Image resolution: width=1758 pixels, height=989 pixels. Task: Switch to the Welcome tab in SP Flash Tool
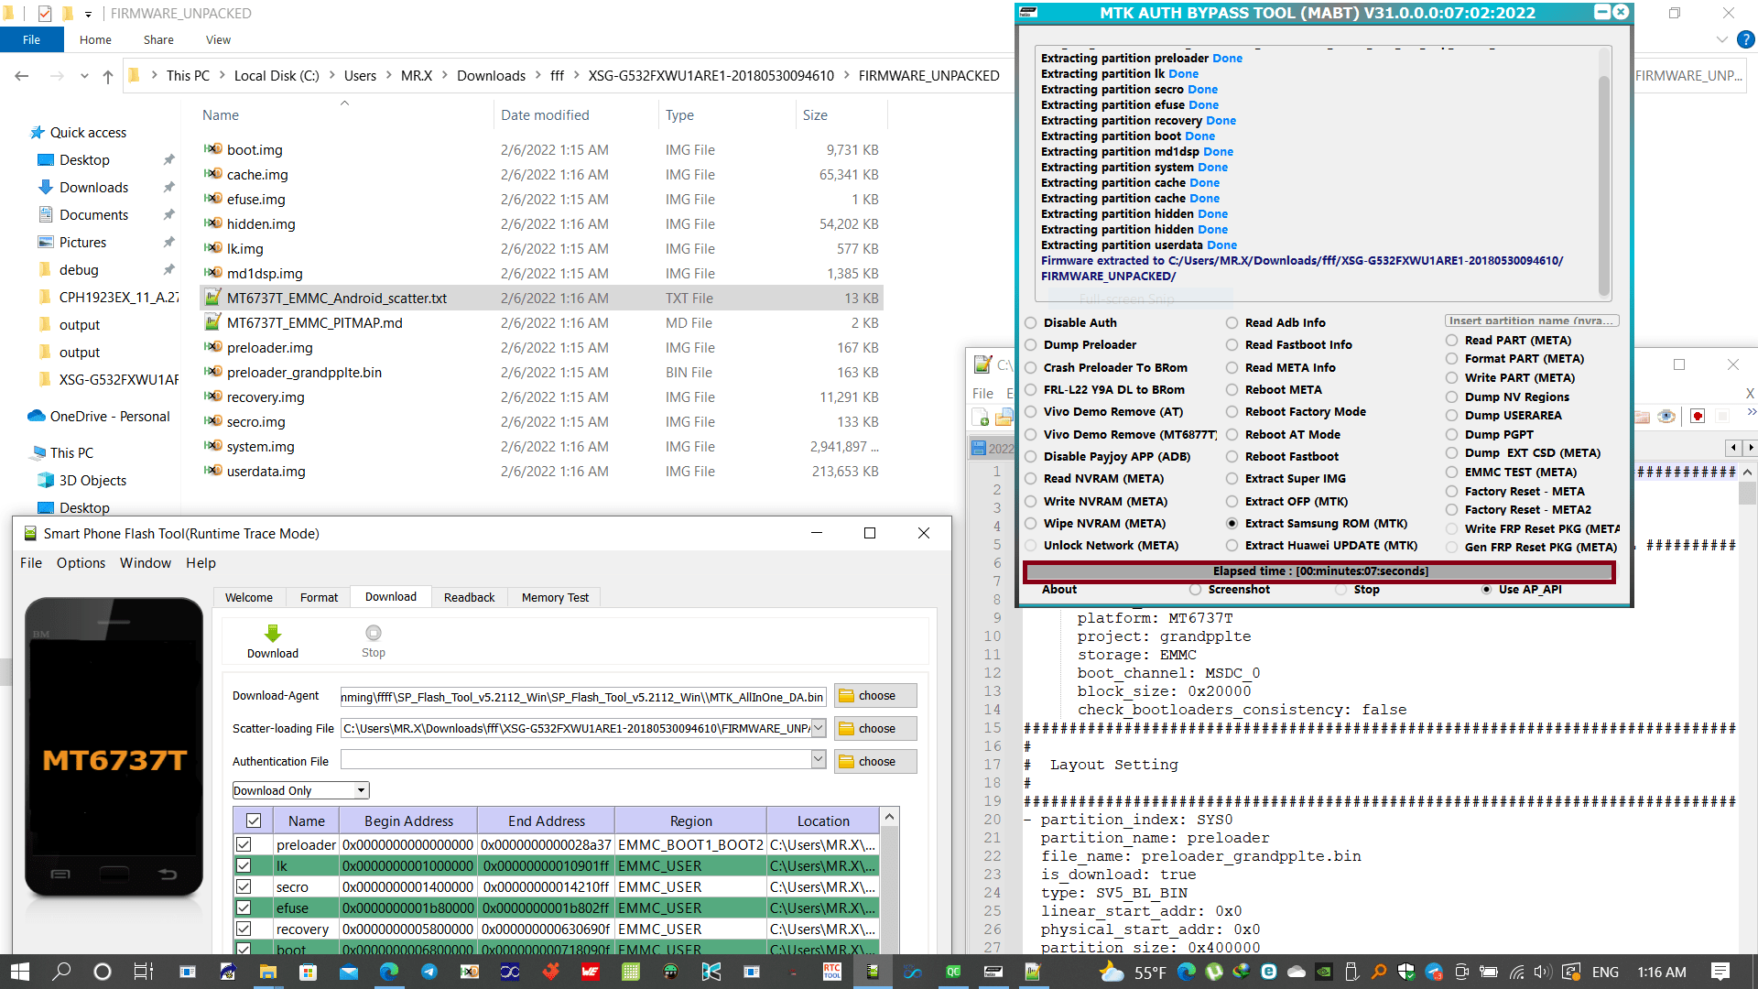click(249, 596)
